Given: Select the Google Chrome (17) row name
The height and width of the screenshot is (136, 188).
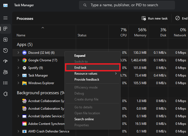Looking at the screenshot, I should pos(43,60).
